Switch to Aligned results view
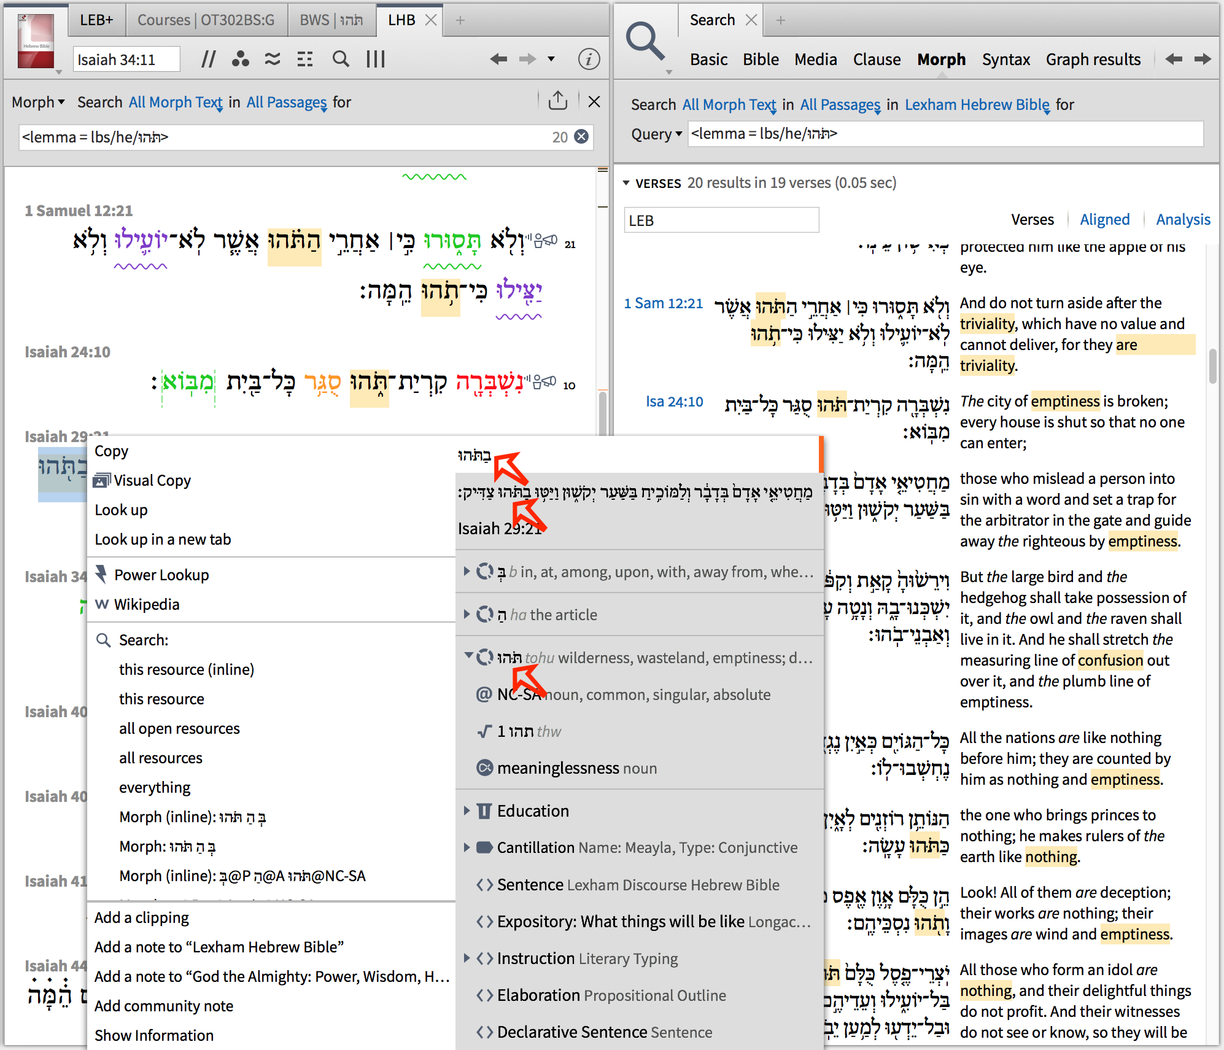 pos(1104,219)
